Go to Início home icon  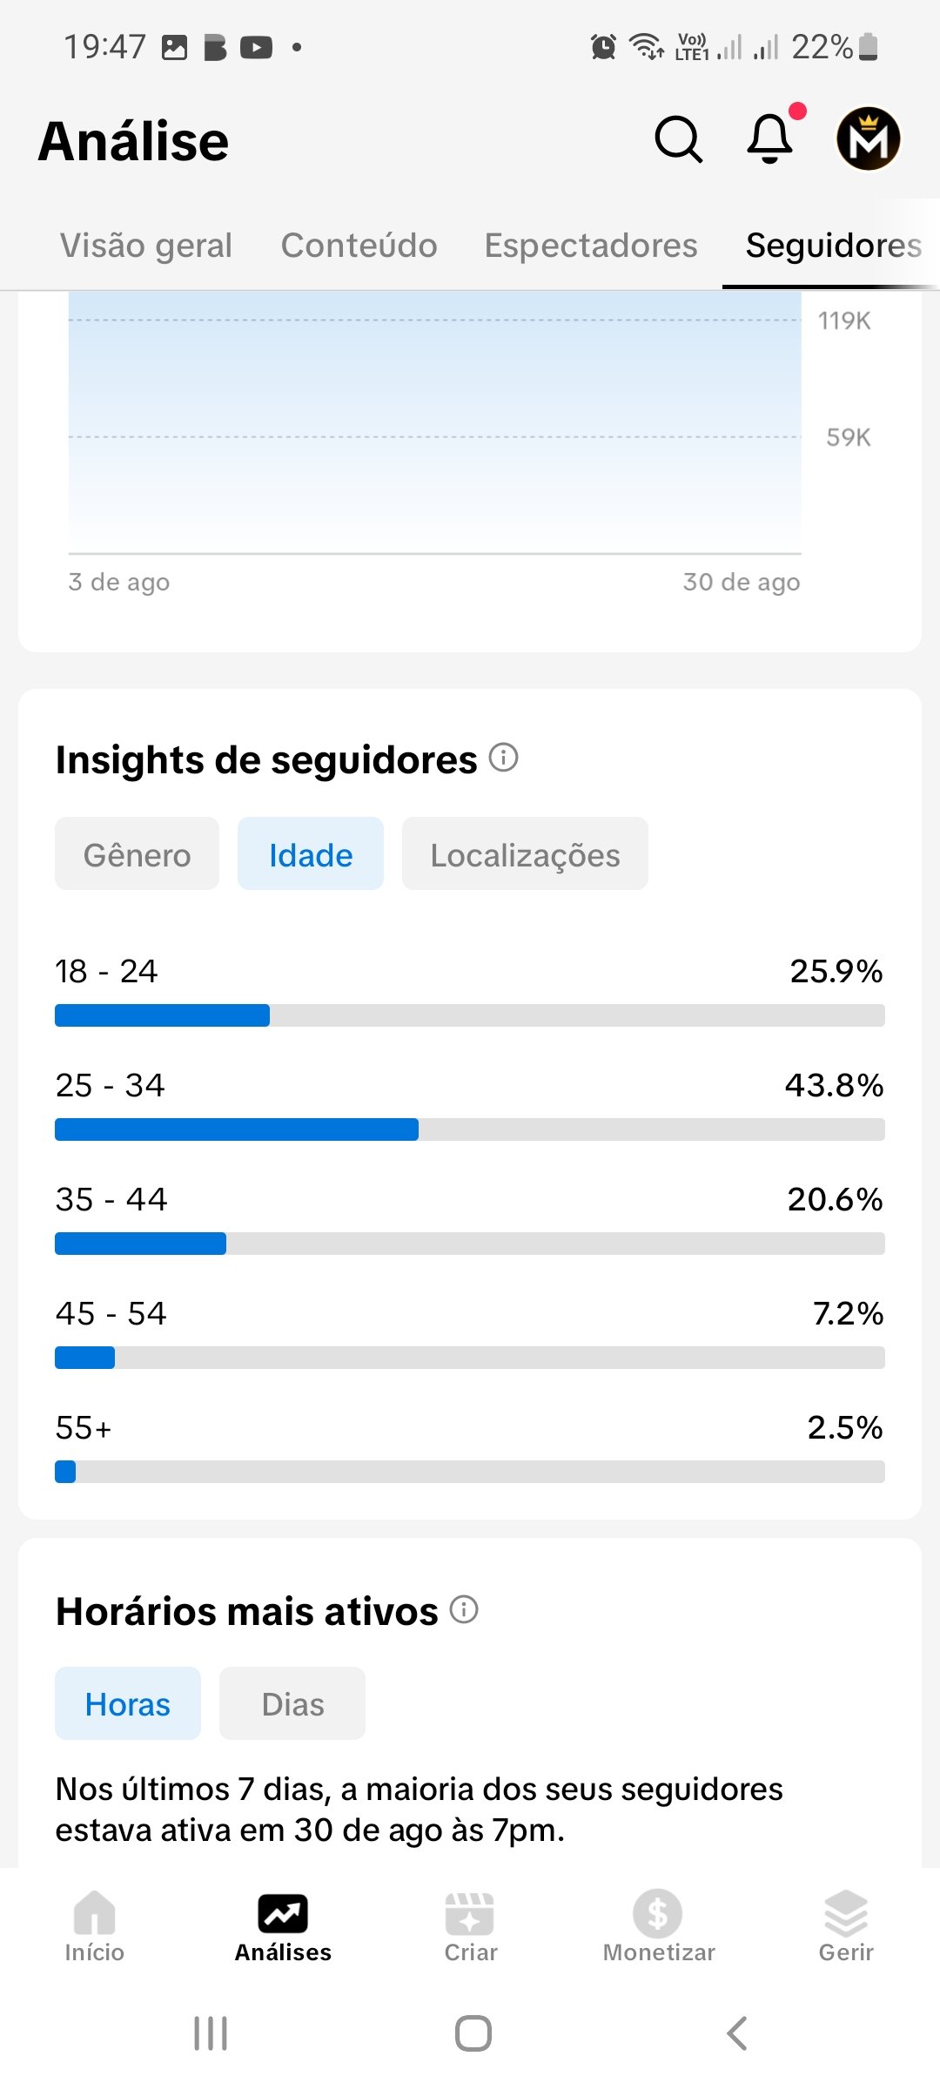[x=94, y=1926]
